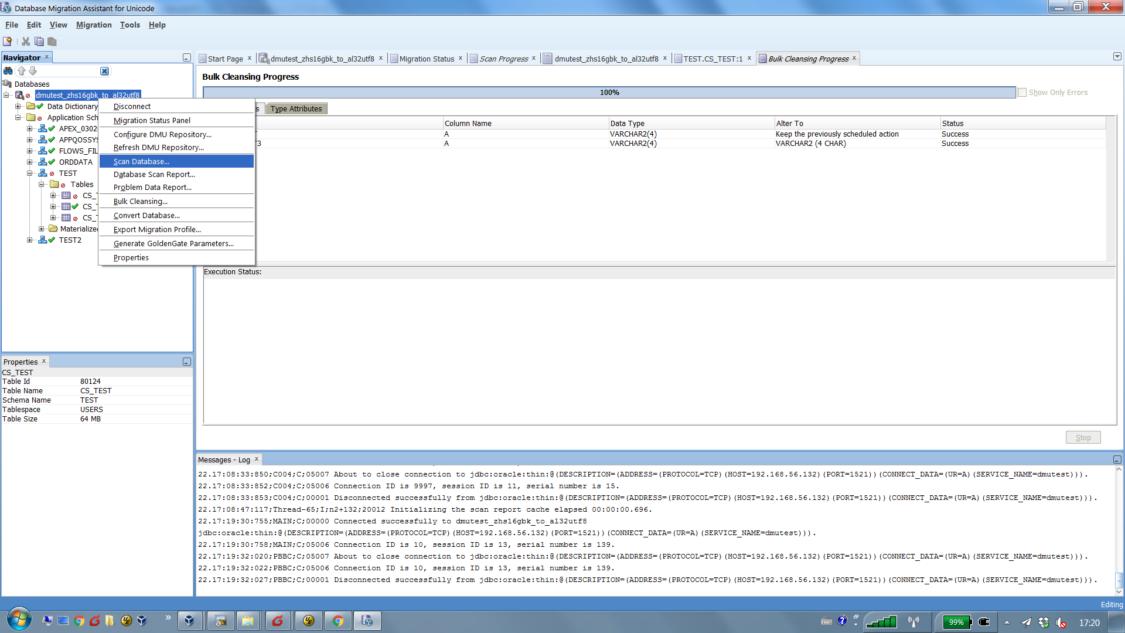This screenshot has width=1125, height=633.
Task: Expand the APEX_0302 schema node
Action: coord(30,128)
